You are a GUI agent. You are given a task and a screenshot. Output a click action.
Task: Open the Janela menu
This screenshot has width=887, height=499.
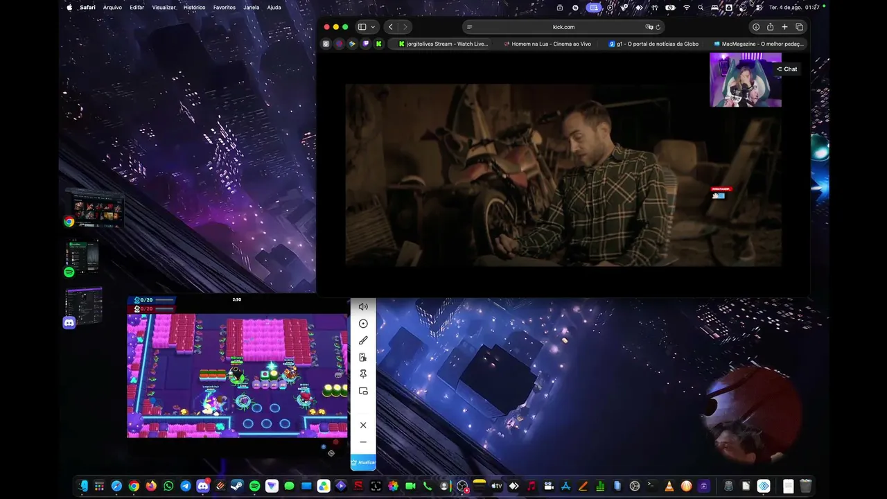point(252,8)
